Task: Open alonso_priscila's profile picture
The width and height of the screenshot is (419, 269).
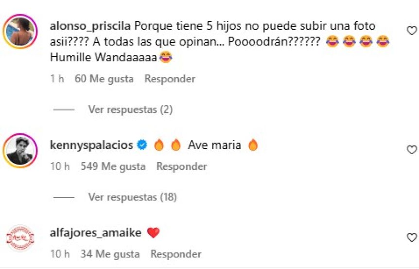Action: pos(20,32)
